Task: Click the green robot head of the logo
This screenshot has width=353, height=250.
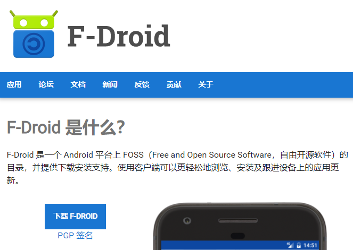Action: (x=34, y=20)
